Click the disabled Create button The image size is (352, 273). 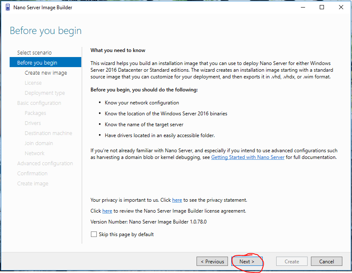pyautogui.click(x=292, y=262)
